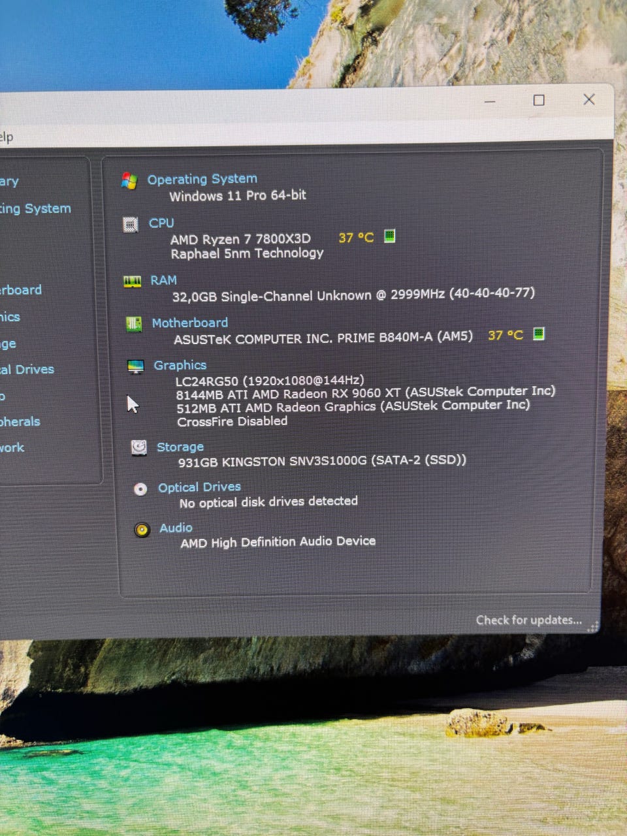Select Peripherals in the sidebar

[x=20, y=422]
